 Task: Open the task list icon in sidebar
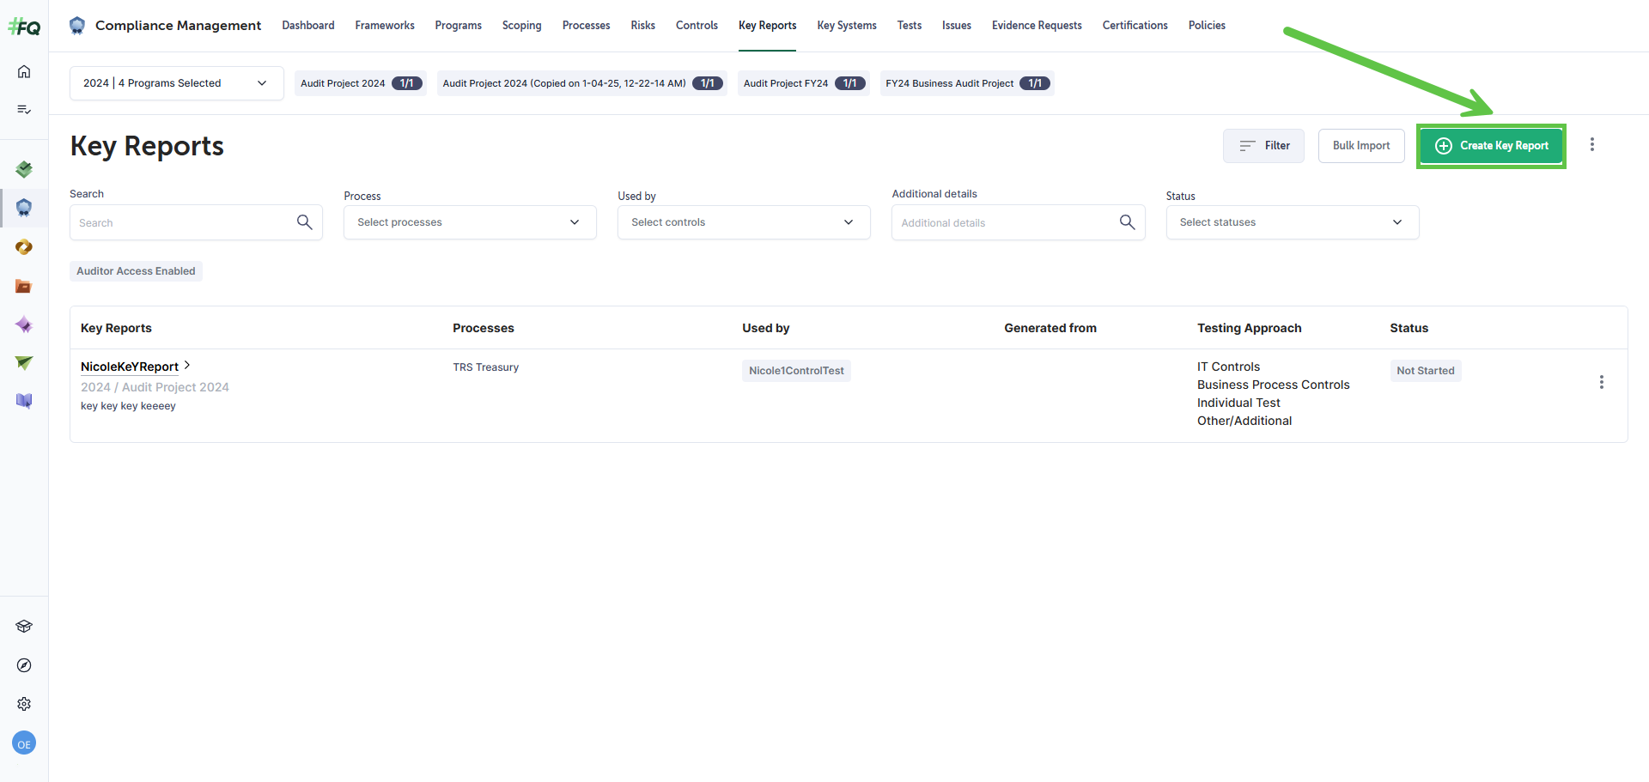pyautogui.click(x=24, y=109)
